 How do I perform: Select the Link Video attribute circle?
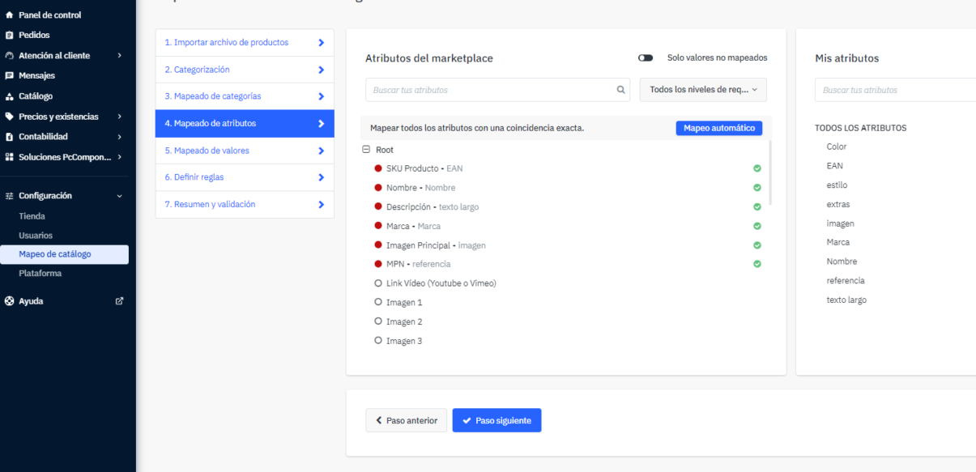coord(378,283)
